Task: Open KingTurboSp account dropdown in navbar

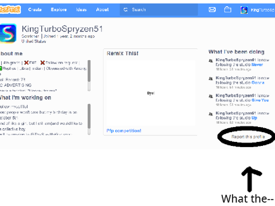Action: pyautogui.click(x=262, y=10)
